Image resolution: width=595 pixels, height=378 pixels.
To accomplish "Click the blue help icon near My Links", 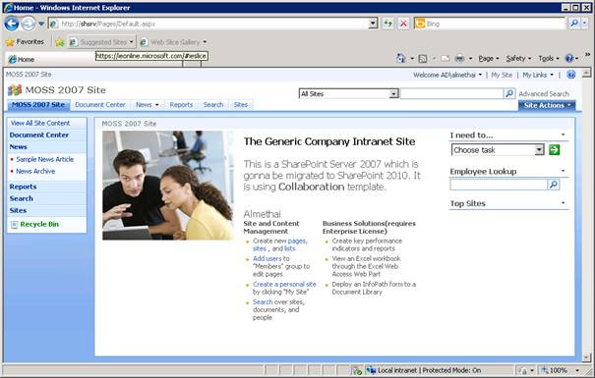I will tap(571, 75).
